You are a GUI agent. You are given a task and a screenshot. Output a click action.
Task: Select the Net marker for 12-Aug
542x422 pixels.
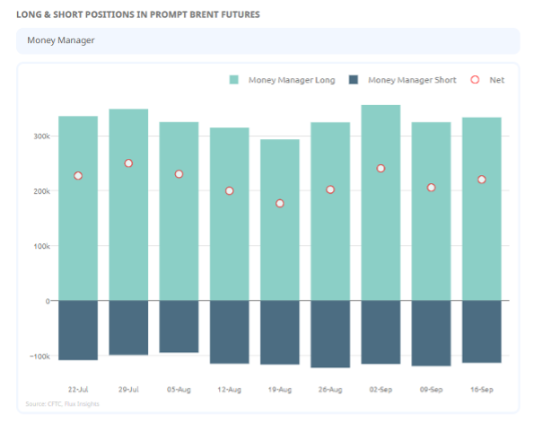click(x=229, y=191)
